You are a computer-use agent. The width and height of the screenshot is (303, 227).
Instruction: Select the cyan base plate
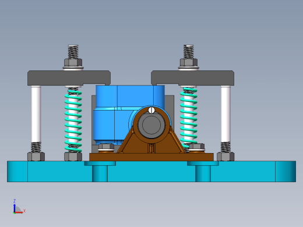(151, 172)
